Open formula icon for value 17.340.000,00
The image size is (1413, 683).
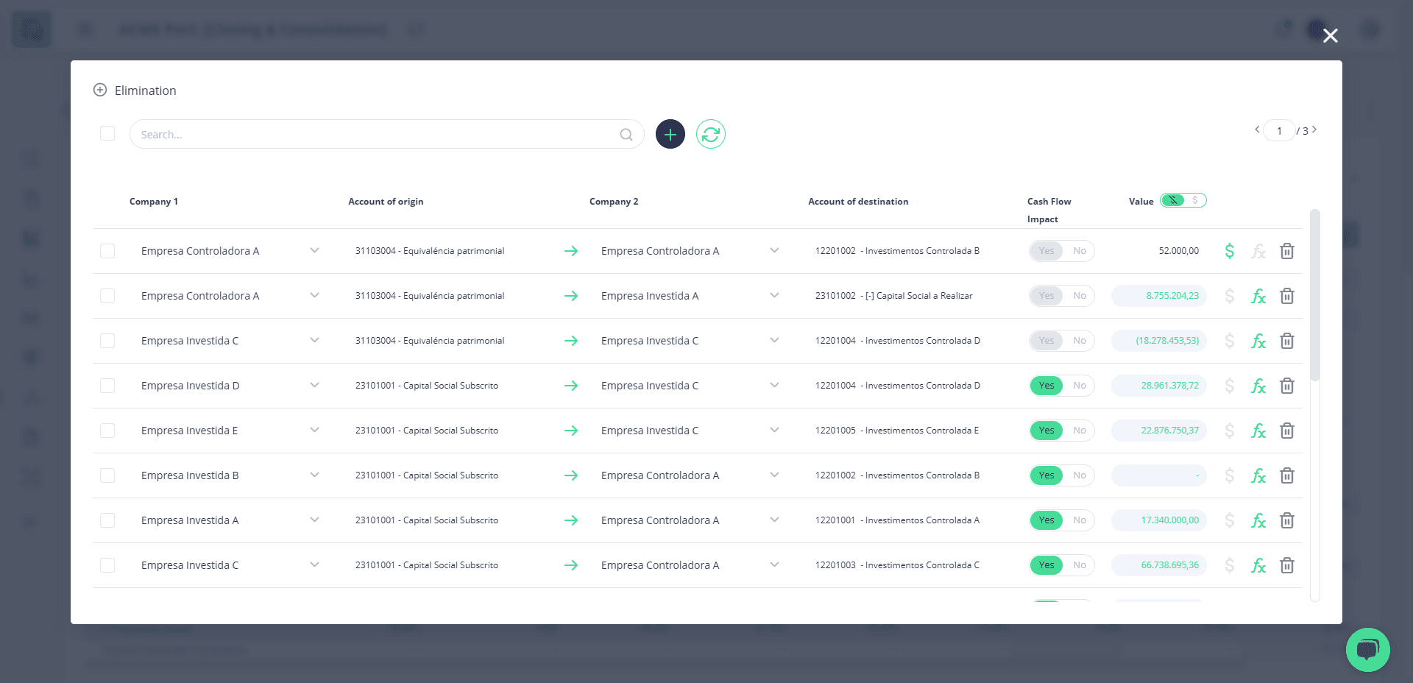(x=1258, y=520)
